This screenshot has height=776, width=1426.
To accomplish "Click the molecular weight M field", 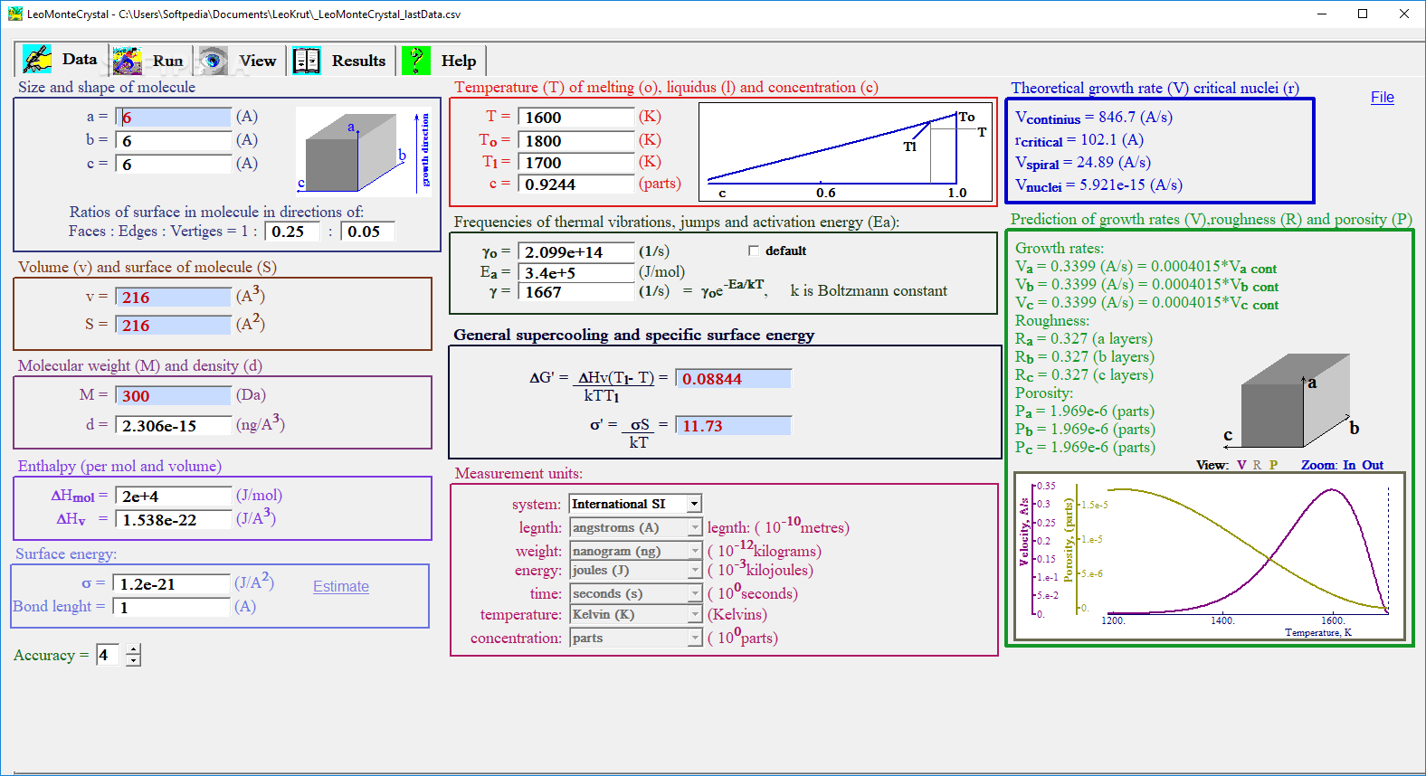I will (174, 396).
